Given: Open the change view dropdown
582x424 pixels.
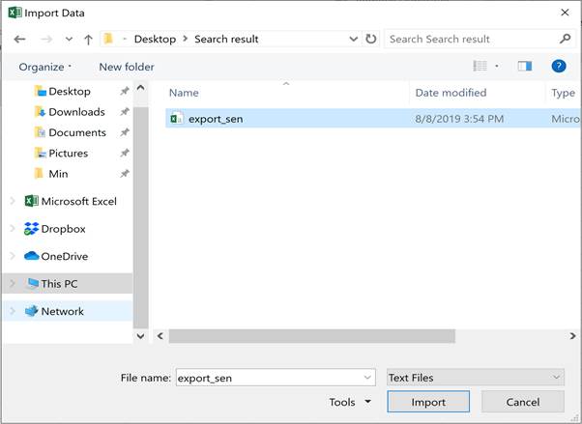Looking at the screenshot, I should click(497, 67).
